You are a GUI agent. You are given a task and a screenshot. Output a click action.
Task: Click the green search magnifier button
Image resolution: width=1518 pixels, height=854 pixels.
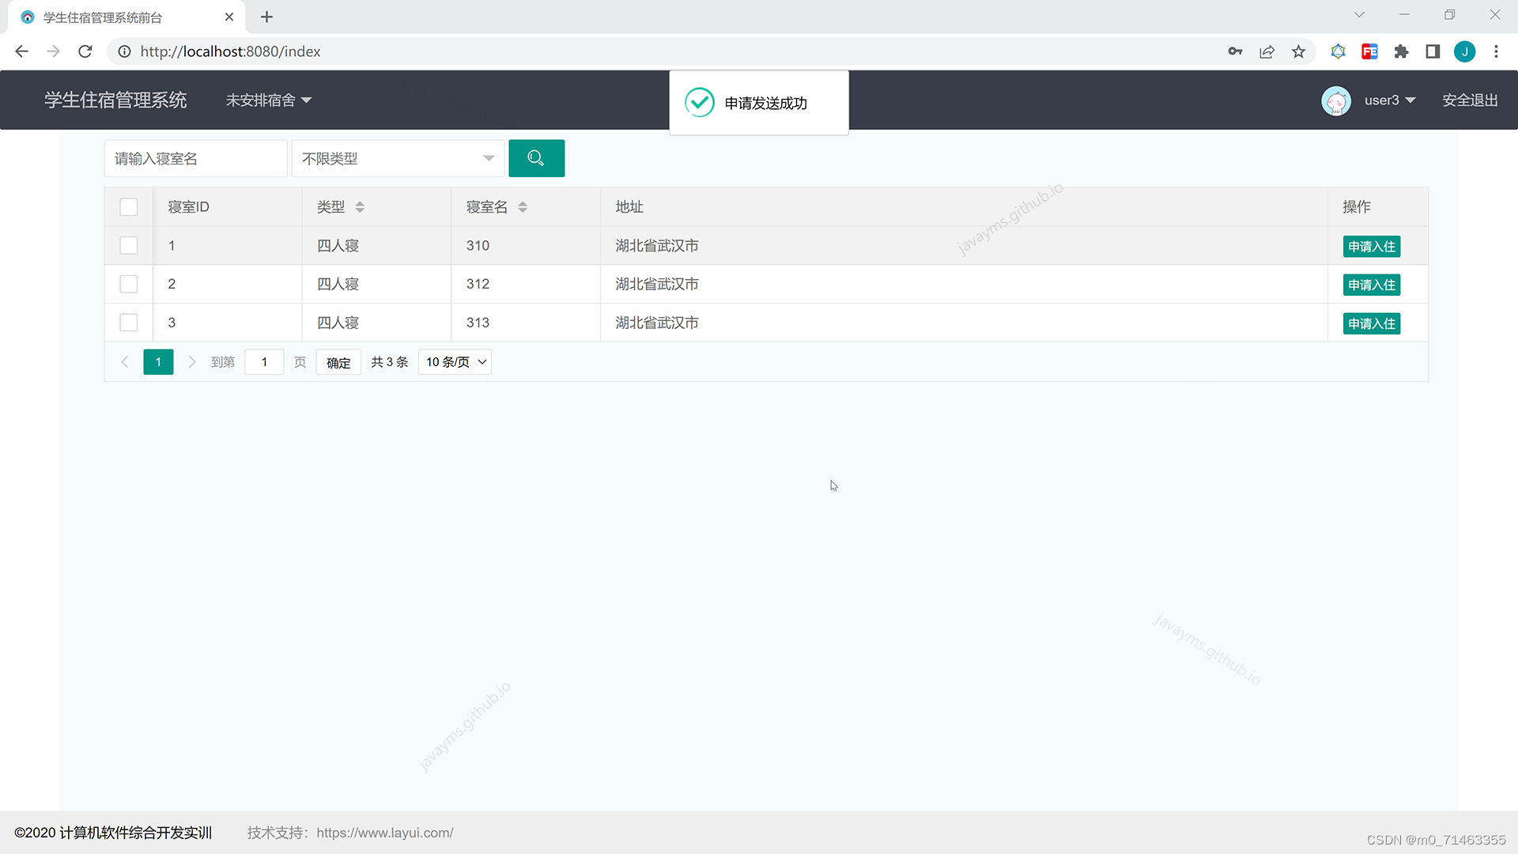pyautogui.click(x=536, y=158)
